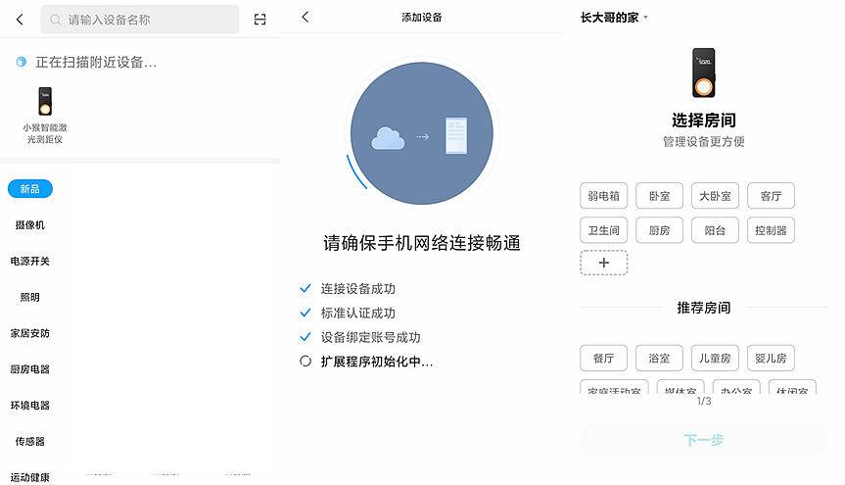This screenshot has height=485, width=845.
Task: Go back from the device search screen
Action: pyautogui.click(x=20, y=20)
